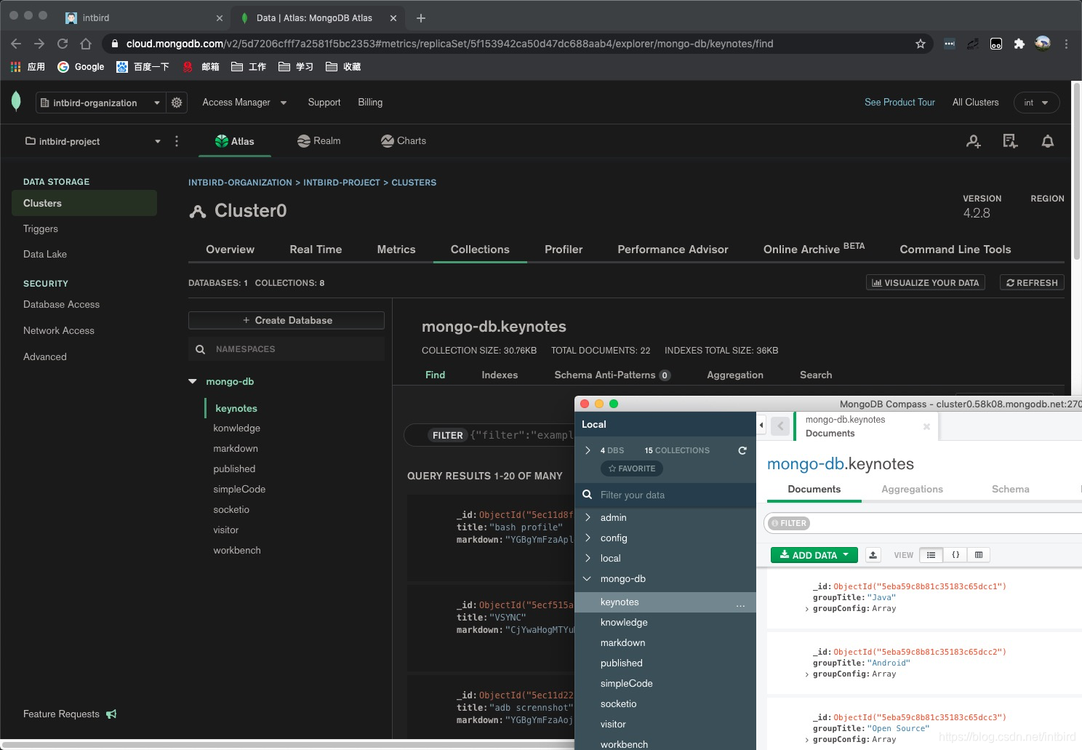
Task: Open ADD DATA dropdown in Compass
Action: [814, 555]
